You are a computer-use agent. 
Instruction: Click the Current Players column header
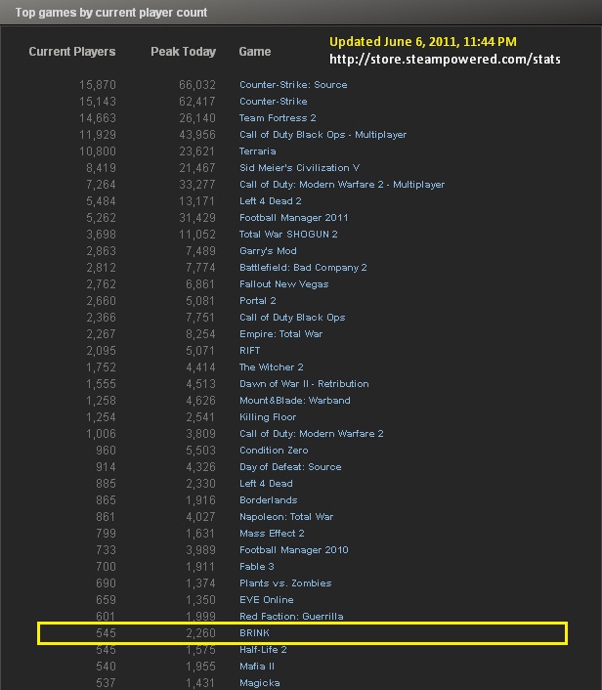point(72,52)
